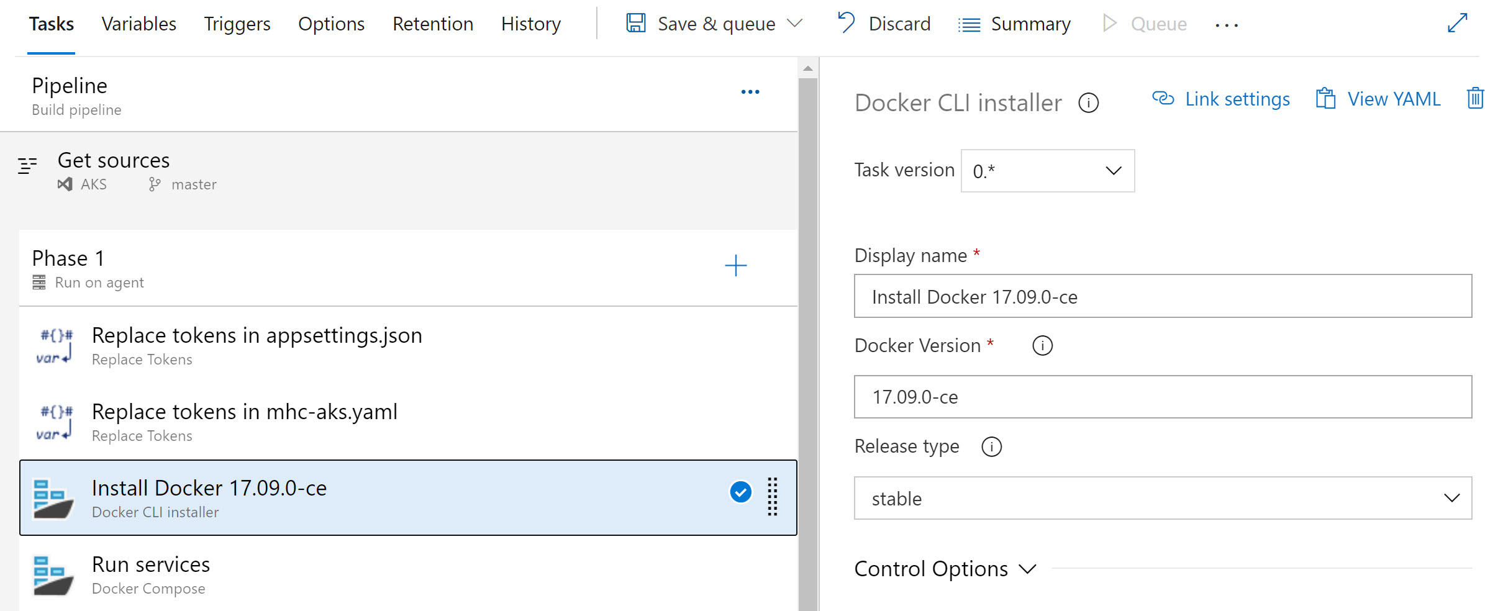Switch to the Variables tab

(x=139, y=24)
